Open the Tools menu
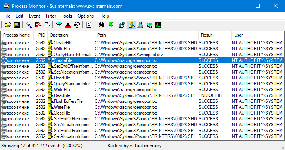This screenshot has width=285, height=150. click(x=66, y=16)
